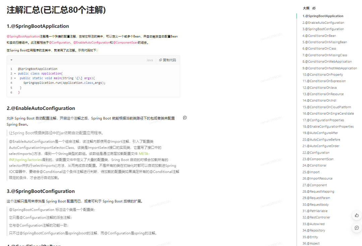Collapse the code block with its arrow
This screenshot has width=362, height=246.
pos(11,60)
